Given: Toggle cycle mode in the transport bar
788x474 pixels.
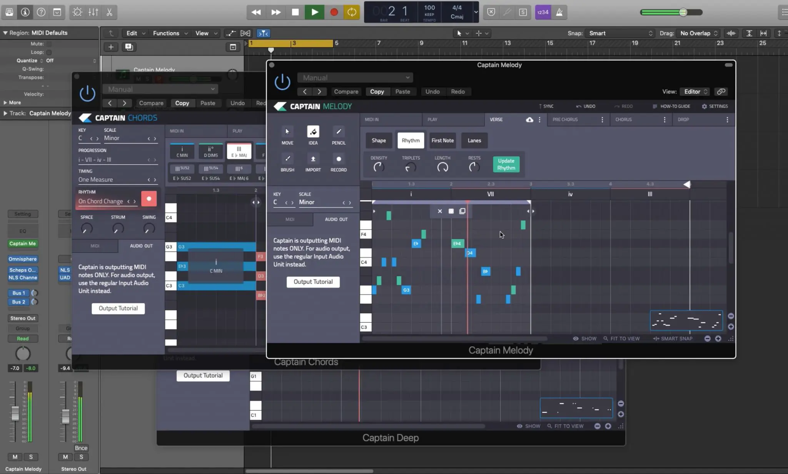Looking at the screenshot, I should pyautogui.click(x=351, y=12).
